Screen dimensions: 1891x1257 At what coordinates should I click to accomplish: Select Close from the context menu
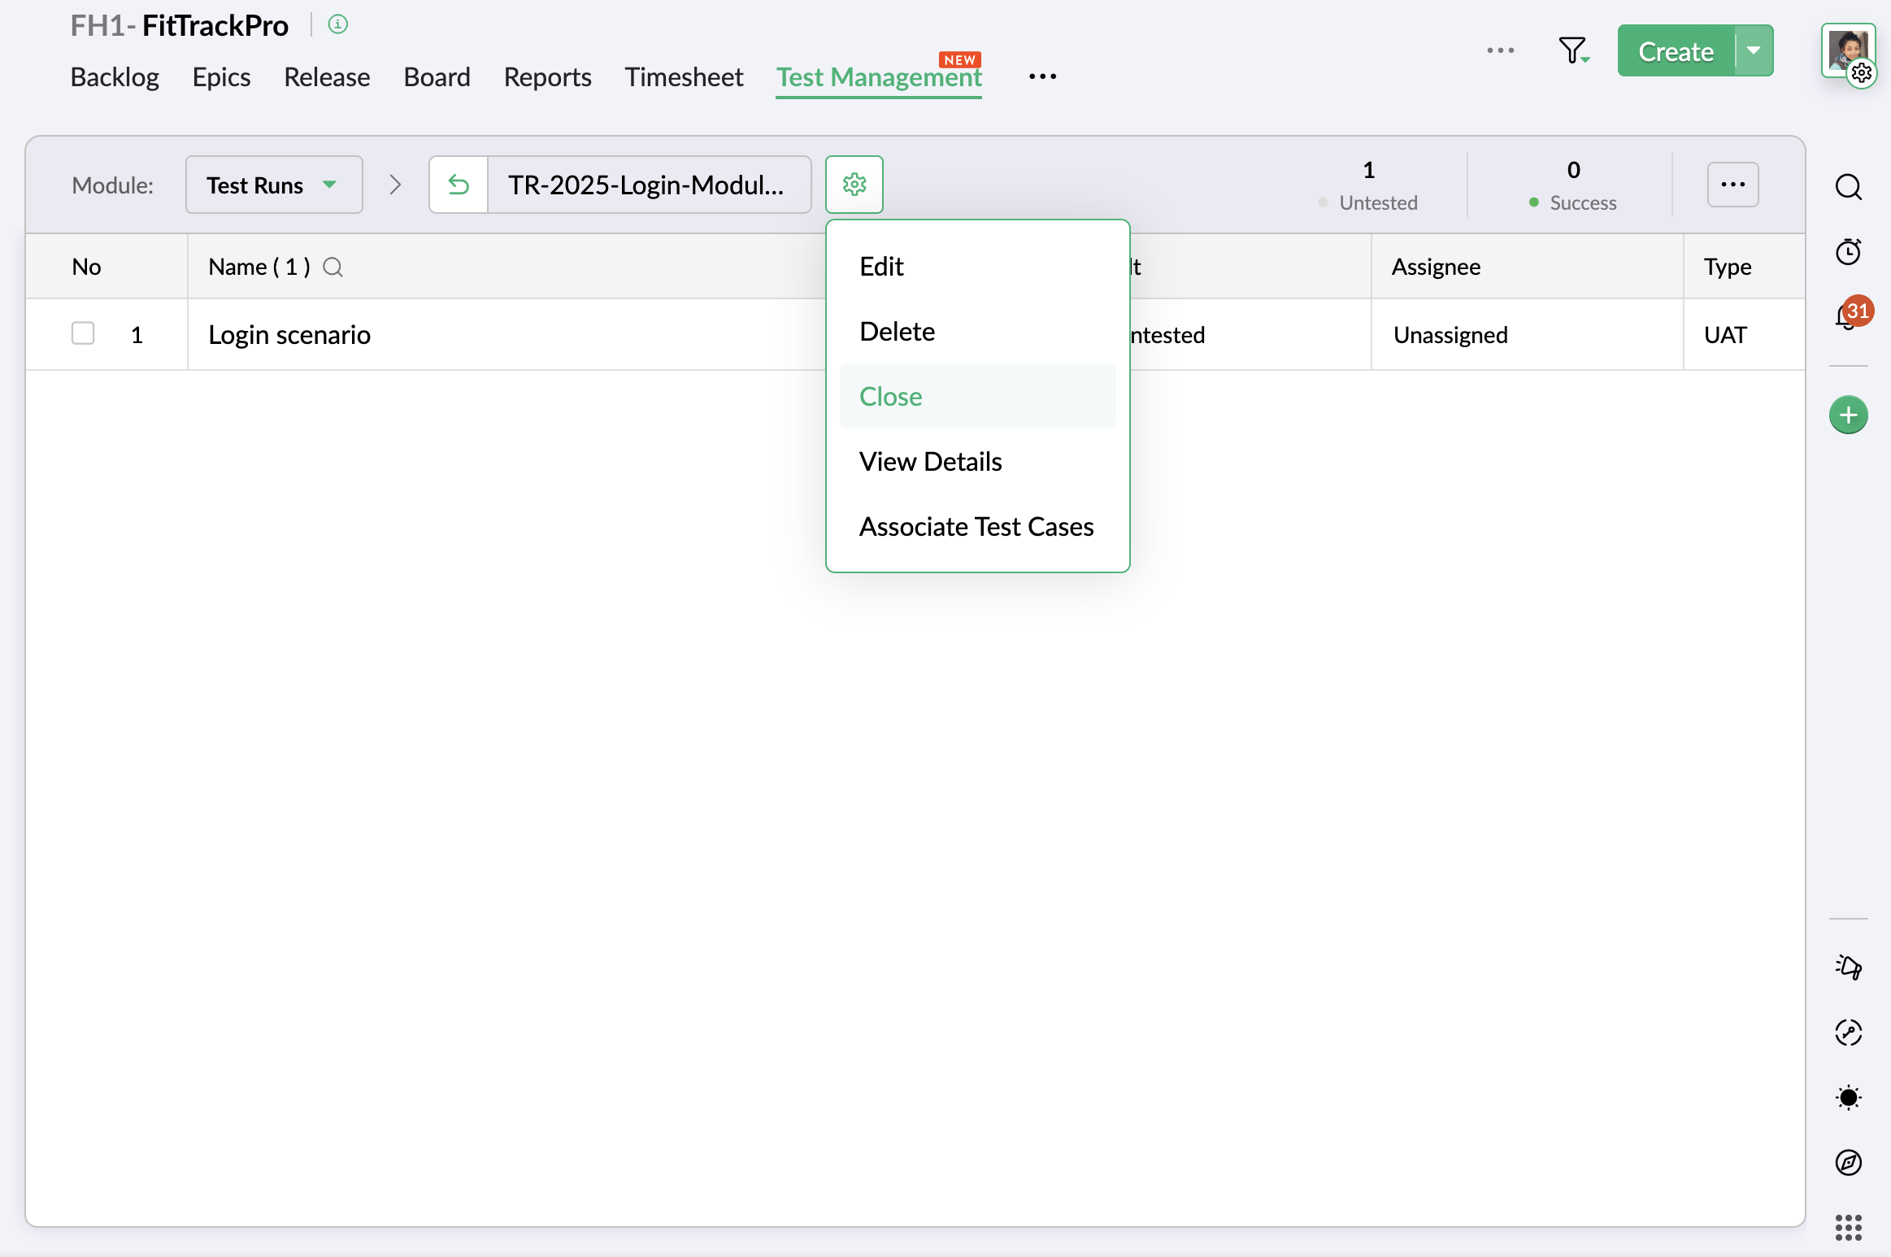coord(890,396)
